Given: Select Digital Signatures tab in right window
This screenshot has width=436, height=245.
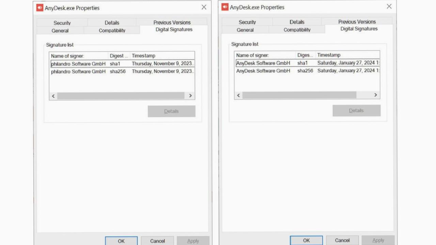Looking at the screenshot, I should point(359,29).
